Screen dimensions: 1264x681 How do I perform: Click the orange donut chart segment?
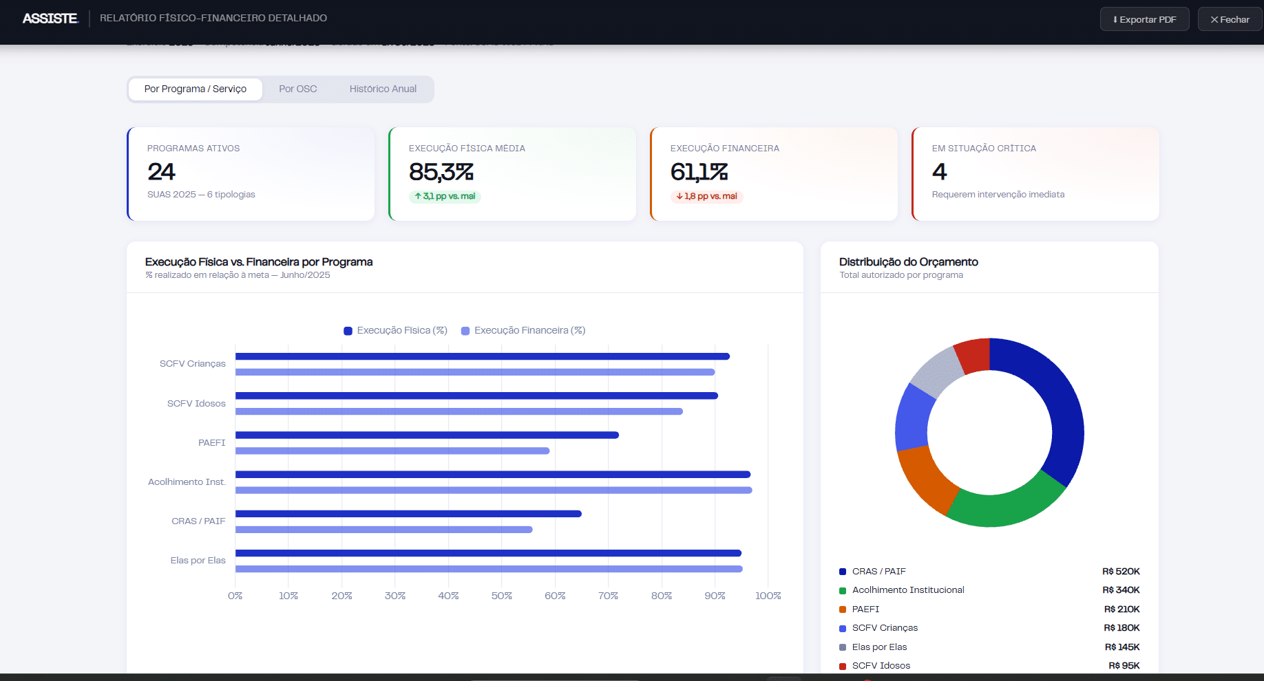point(925,479)
